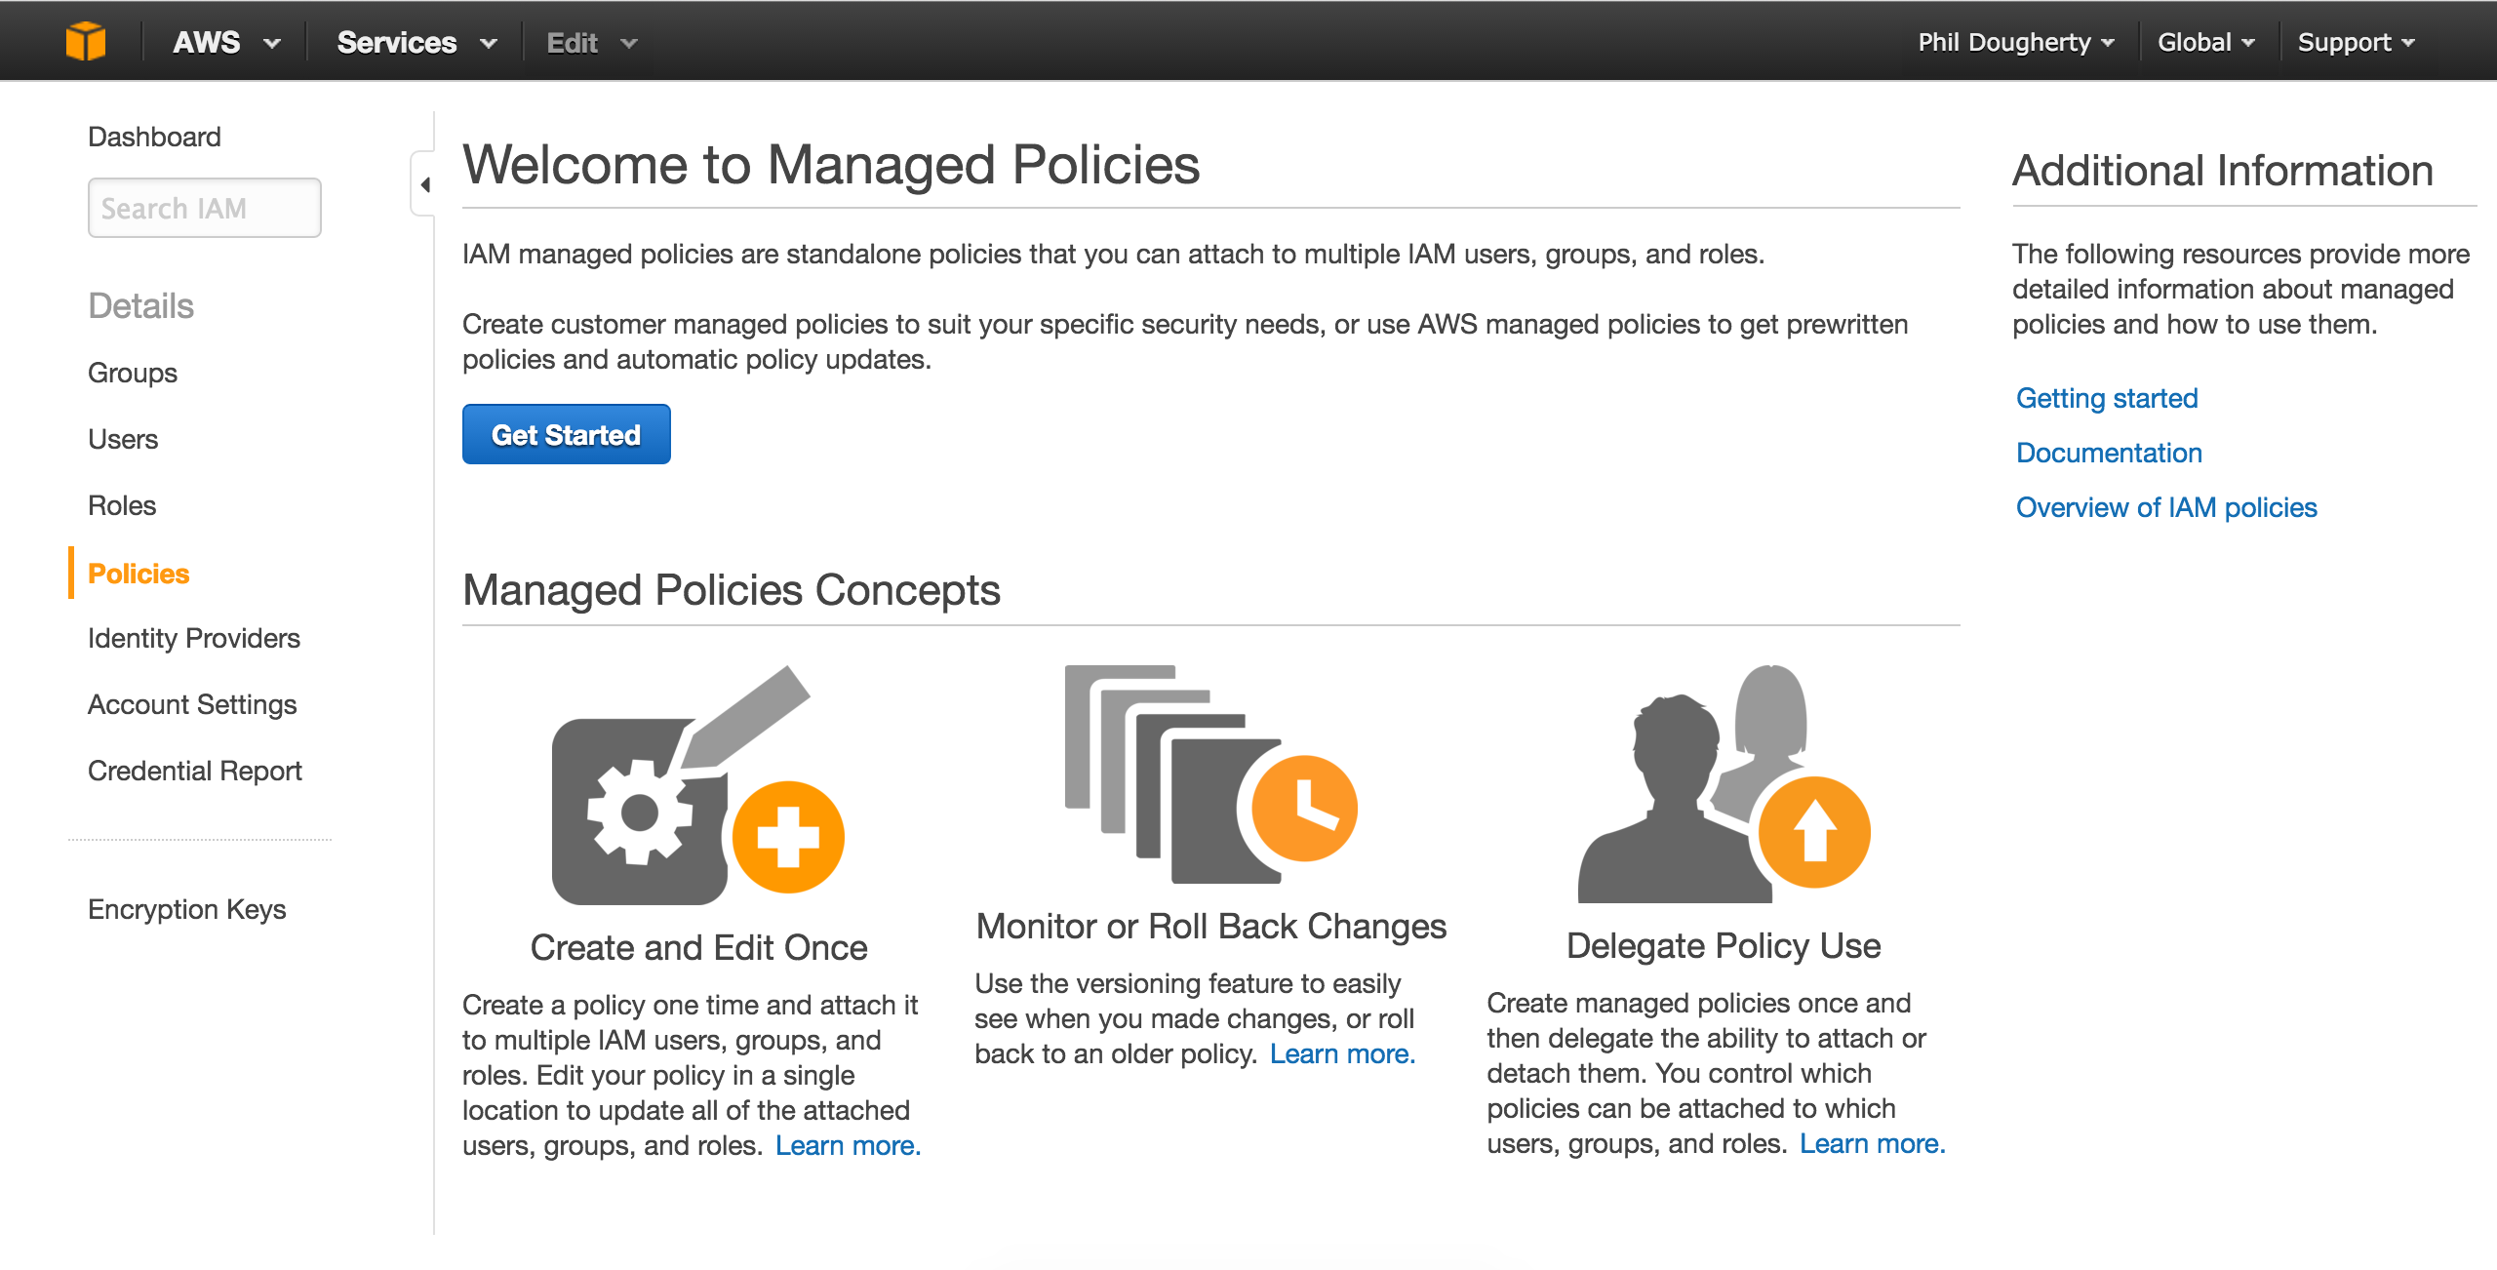Click the Monitor or Roll Back documents icon
The width and height of the screenshot is (2497, 1270).
point(1209,775)
